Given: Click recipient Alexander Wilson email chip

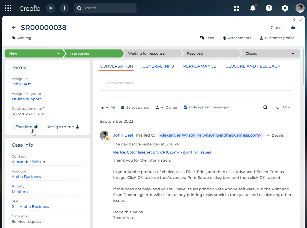Looking at the screenshot, I should (211, 135).
